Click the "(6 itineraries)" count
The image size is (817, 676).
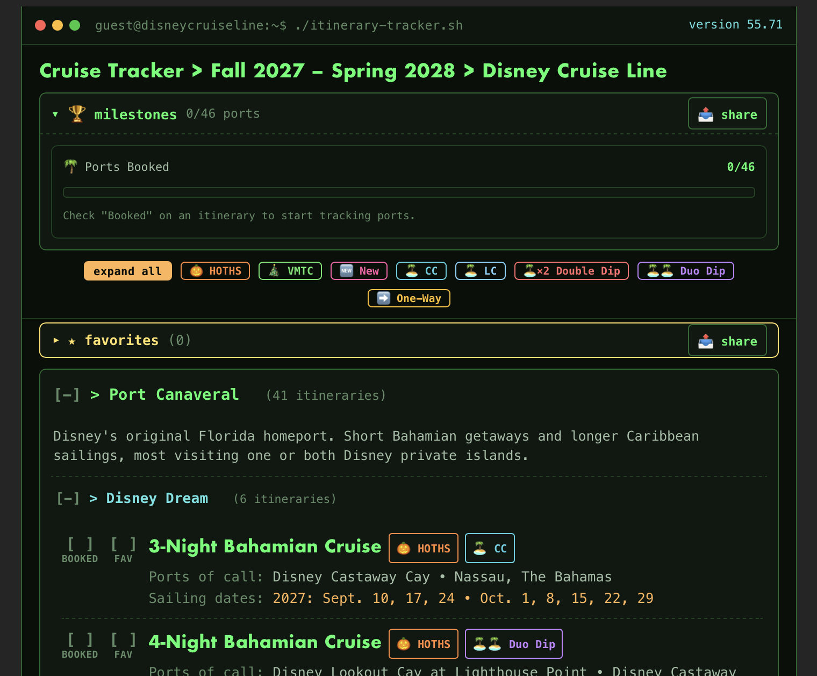tap(285, 499)
